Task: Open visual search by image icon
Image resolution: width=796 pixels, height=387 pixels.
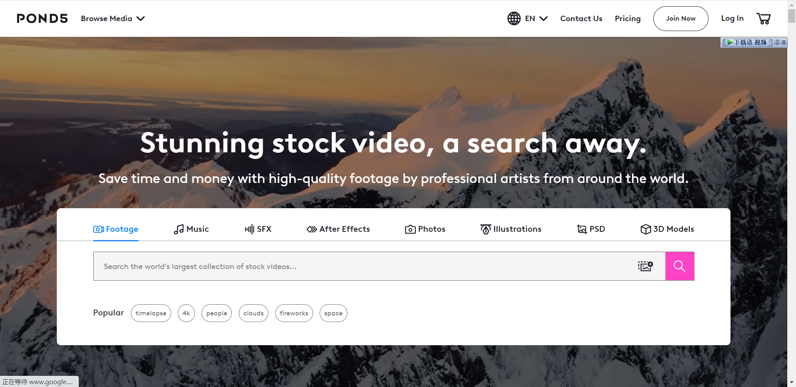Action: coord(646,266)
